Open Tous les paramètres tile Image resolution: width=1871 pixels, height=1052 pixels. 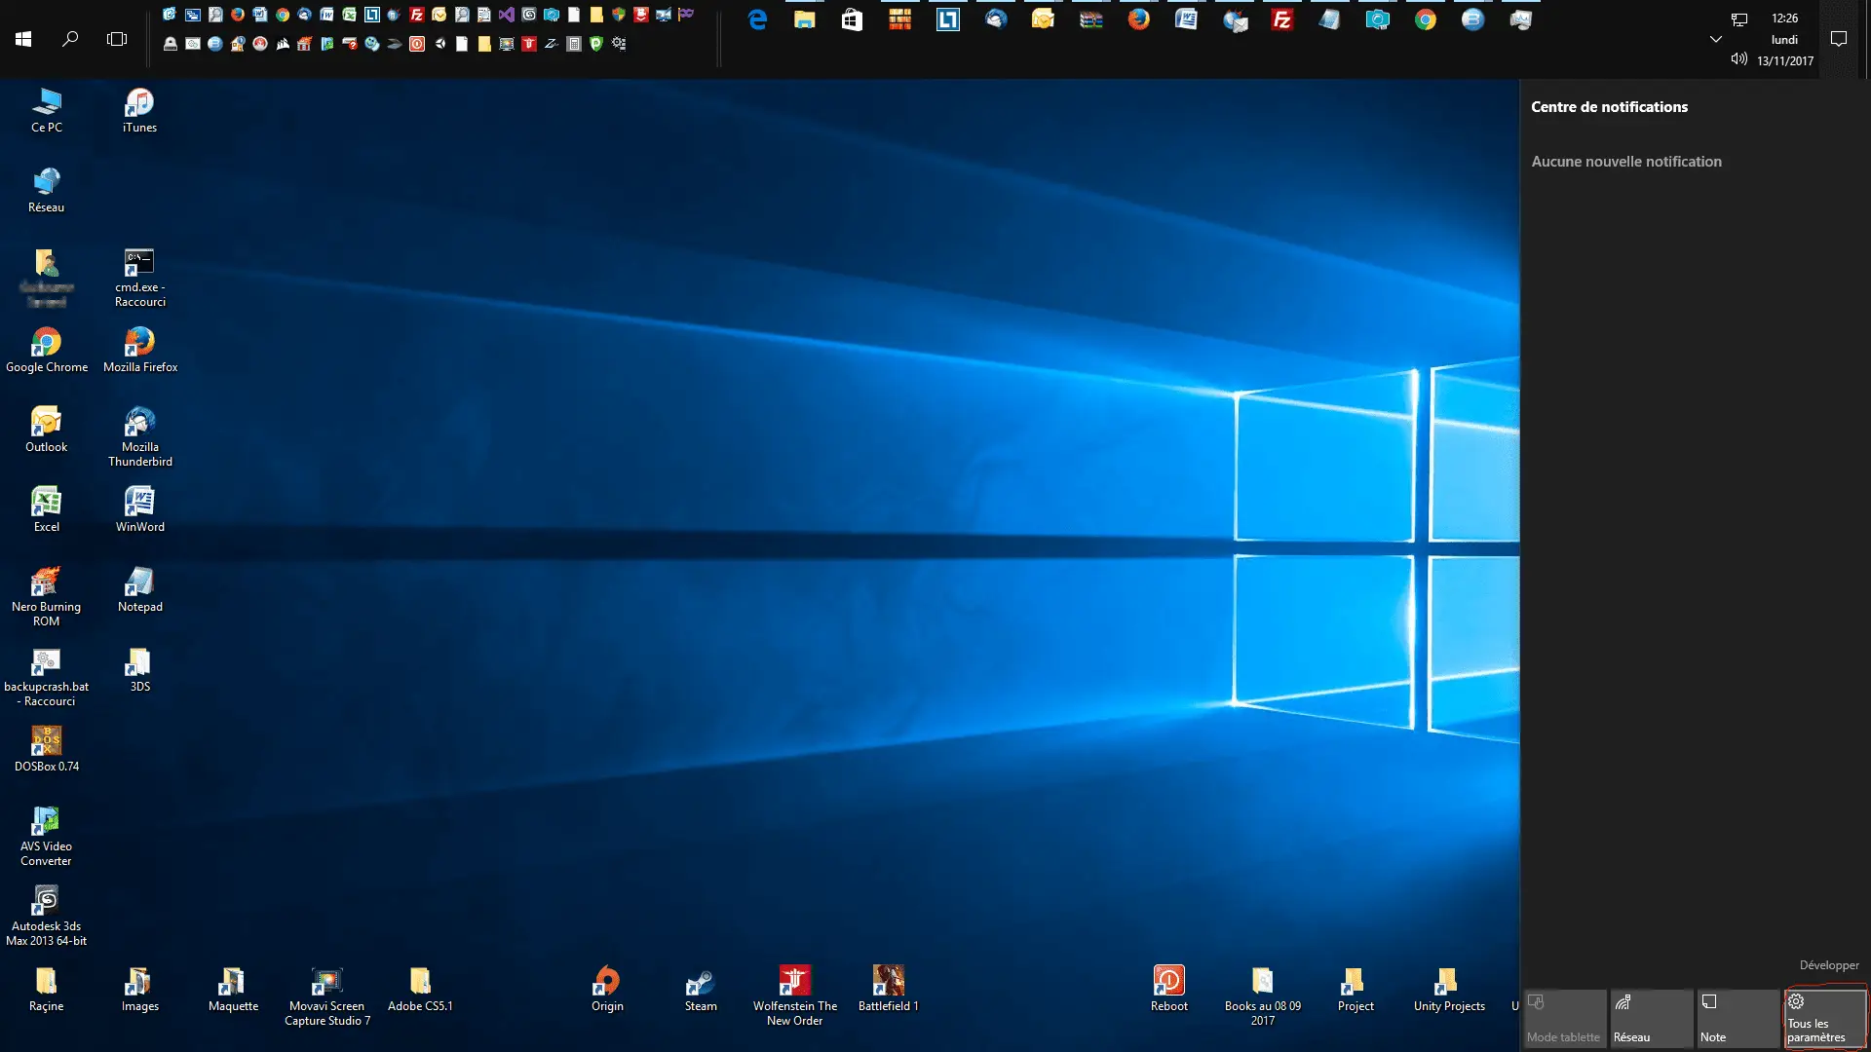(x=1824, y=1019)
